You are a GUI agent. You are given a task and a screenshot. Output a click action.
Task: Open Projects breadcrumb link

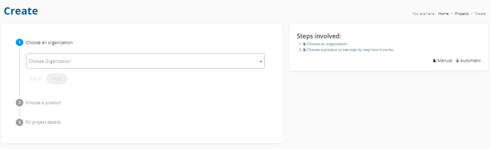(462, 13)
